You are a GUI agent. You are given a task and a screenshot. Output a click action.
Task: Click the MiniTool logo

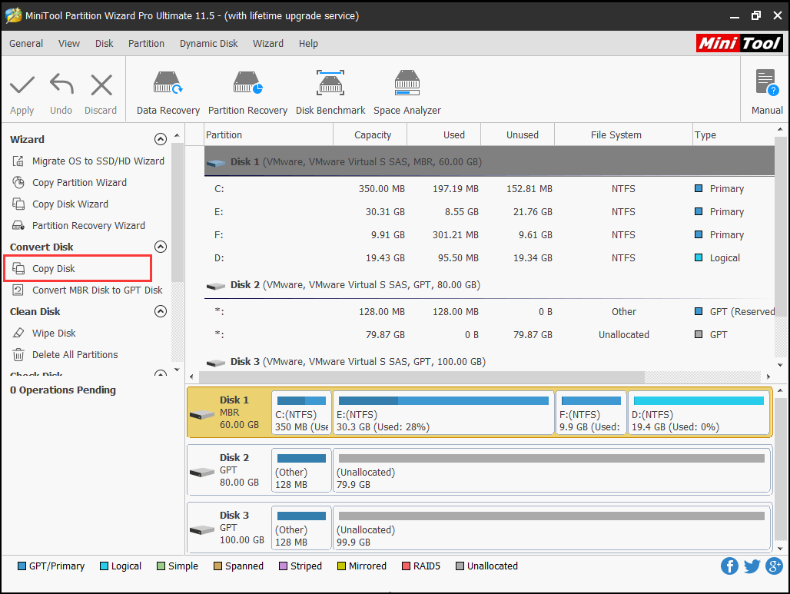(x=739, y=43)
